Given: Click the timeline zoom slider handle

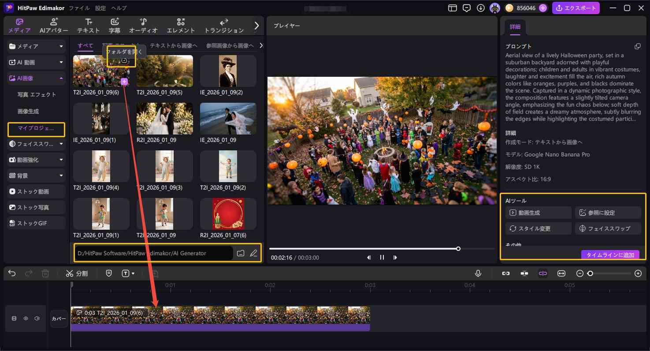Looking at the screenshot, I should (590, 273).
